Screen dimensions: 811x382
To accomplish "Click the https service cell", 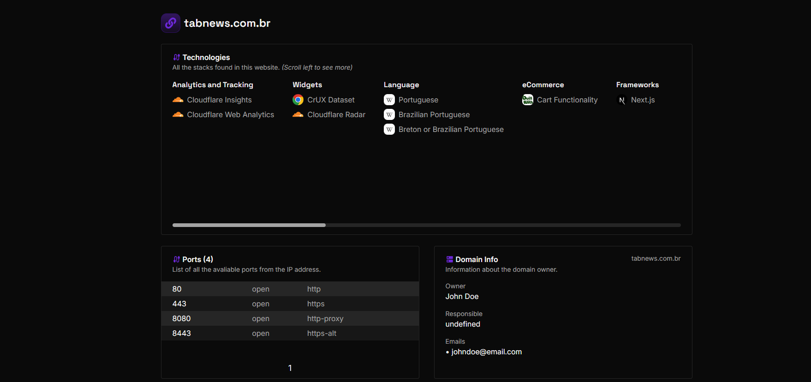I will tap(316, 304).
